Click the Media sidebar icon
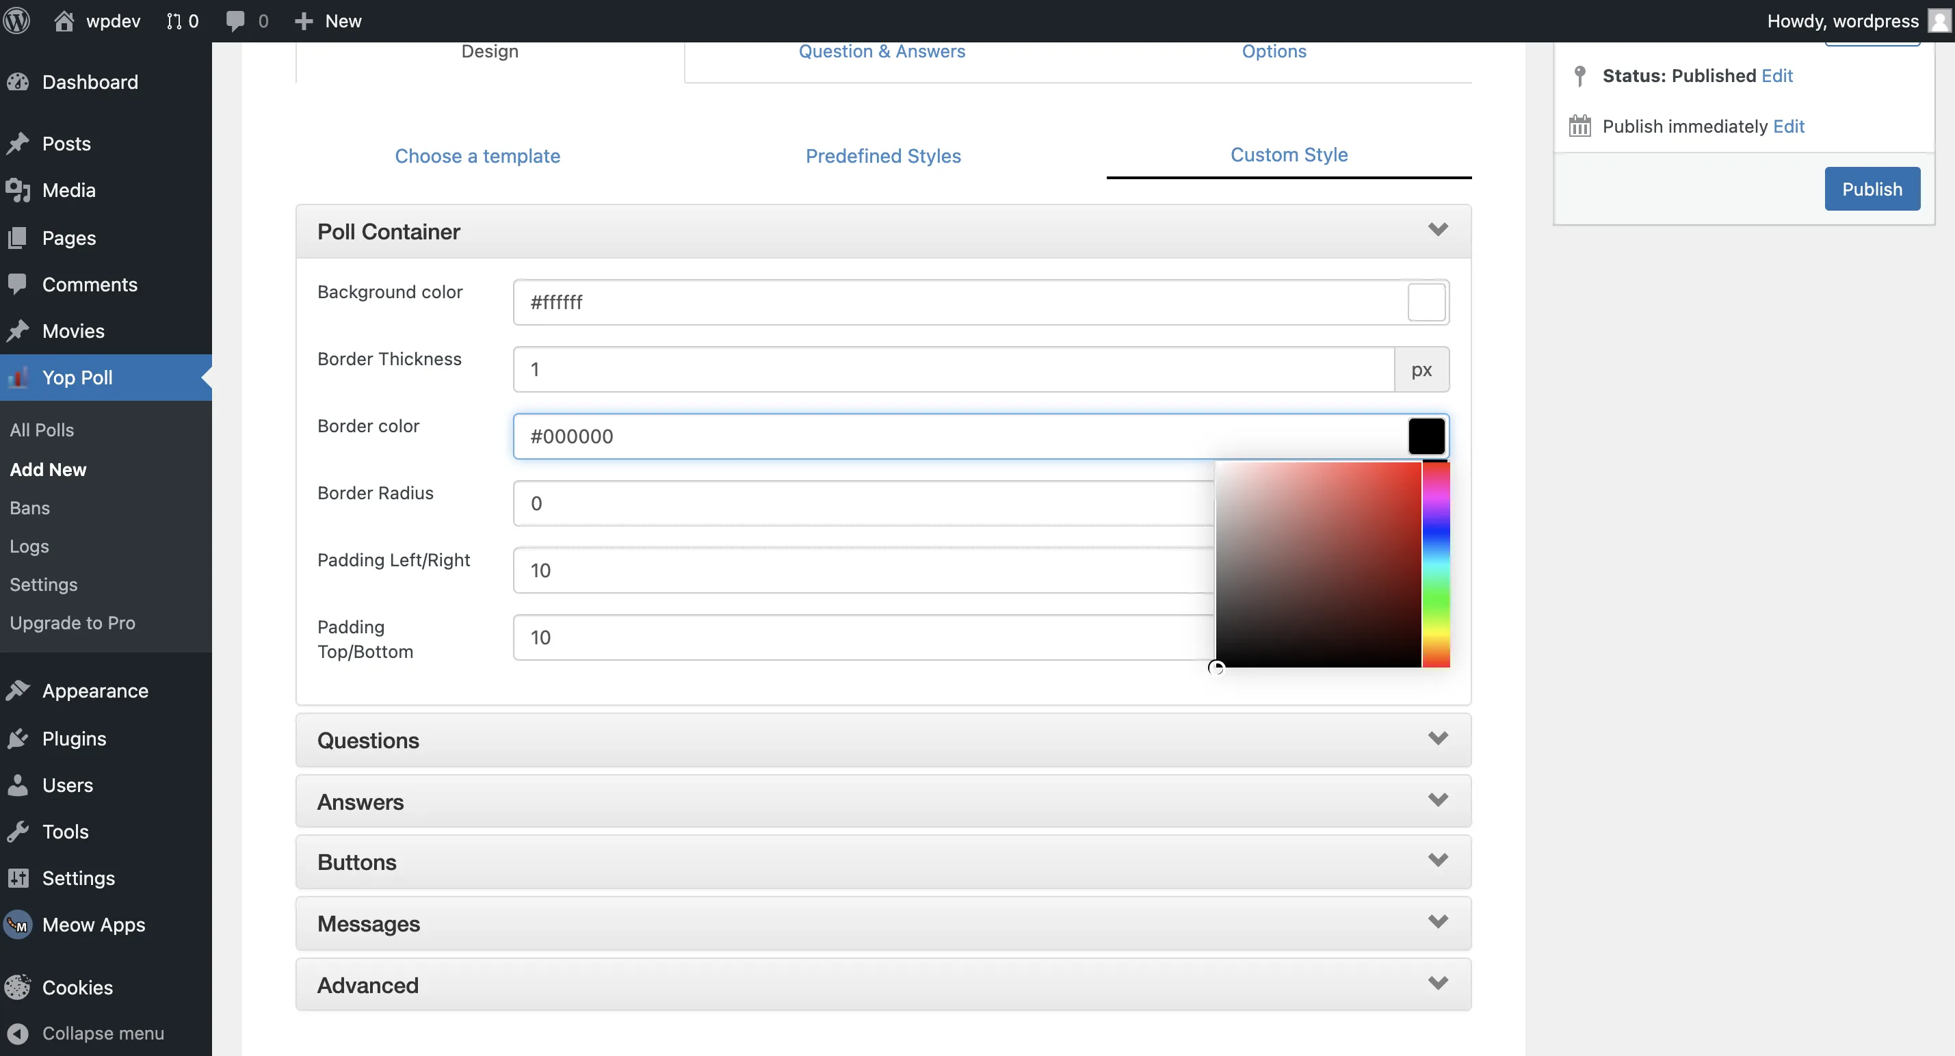This screenshot has height=1056, width=1955. (x=18, y=190)
